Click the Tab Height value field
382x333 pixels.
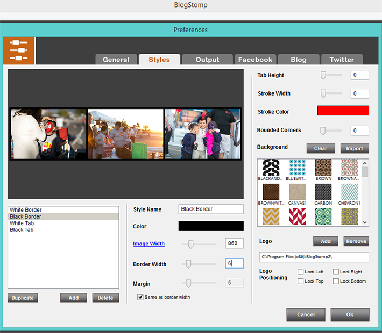pos(360,75)
